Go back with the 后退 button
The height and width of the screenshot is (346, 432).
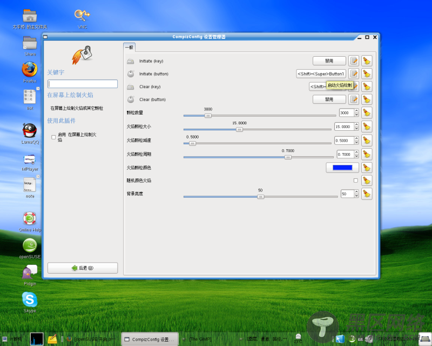click(x=83, y=268)
